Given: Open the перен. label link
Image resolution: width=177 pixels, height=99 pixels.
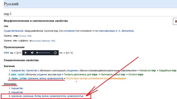Looking at the screenshot, I should click(x=15, y=78).
